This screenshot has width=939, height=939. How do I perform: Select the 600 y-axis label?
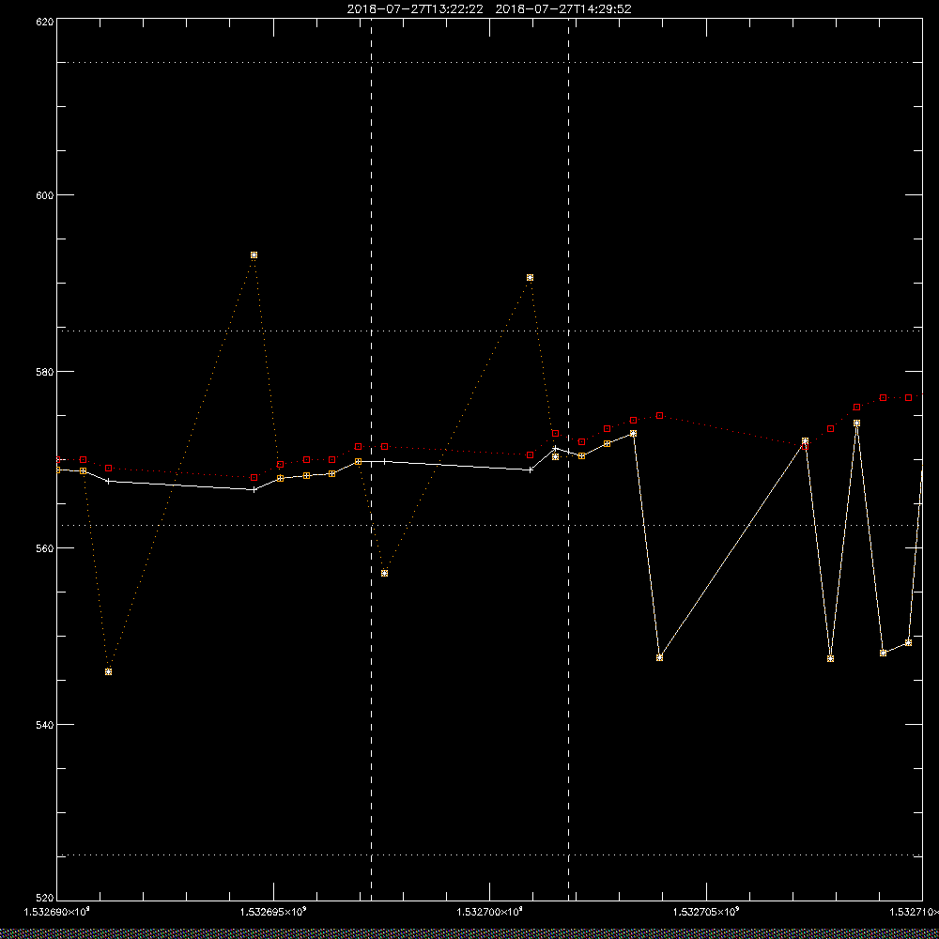point(45,195)
